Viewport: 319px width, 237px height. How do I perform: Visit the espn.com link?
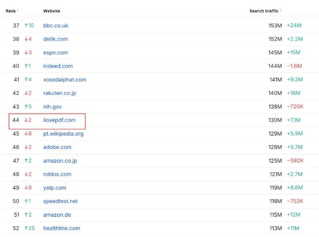pos(56,53)
